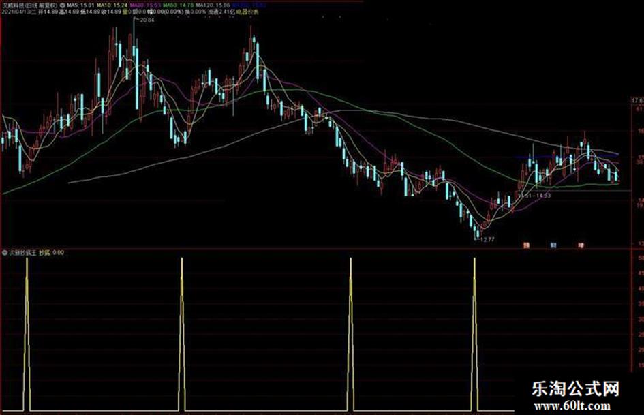Click the round icon beside the sub-indicator name
This screenshot has width=644, height=415.
tap(5, 253)
